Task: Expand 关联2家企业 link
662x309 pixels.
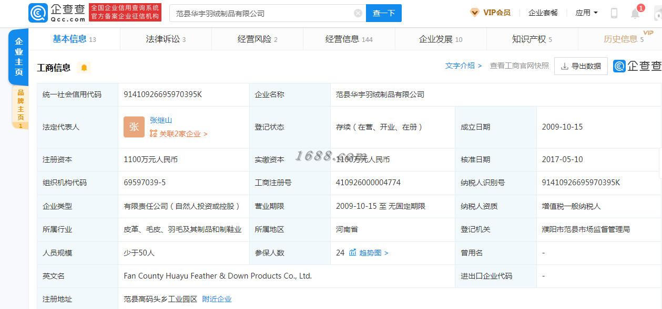Action: (x=179, y=134)
